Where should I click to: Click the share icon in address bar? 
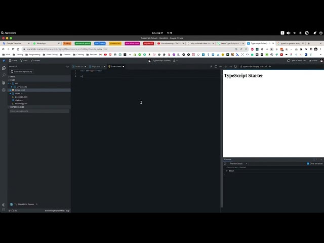tap(241, 49)
